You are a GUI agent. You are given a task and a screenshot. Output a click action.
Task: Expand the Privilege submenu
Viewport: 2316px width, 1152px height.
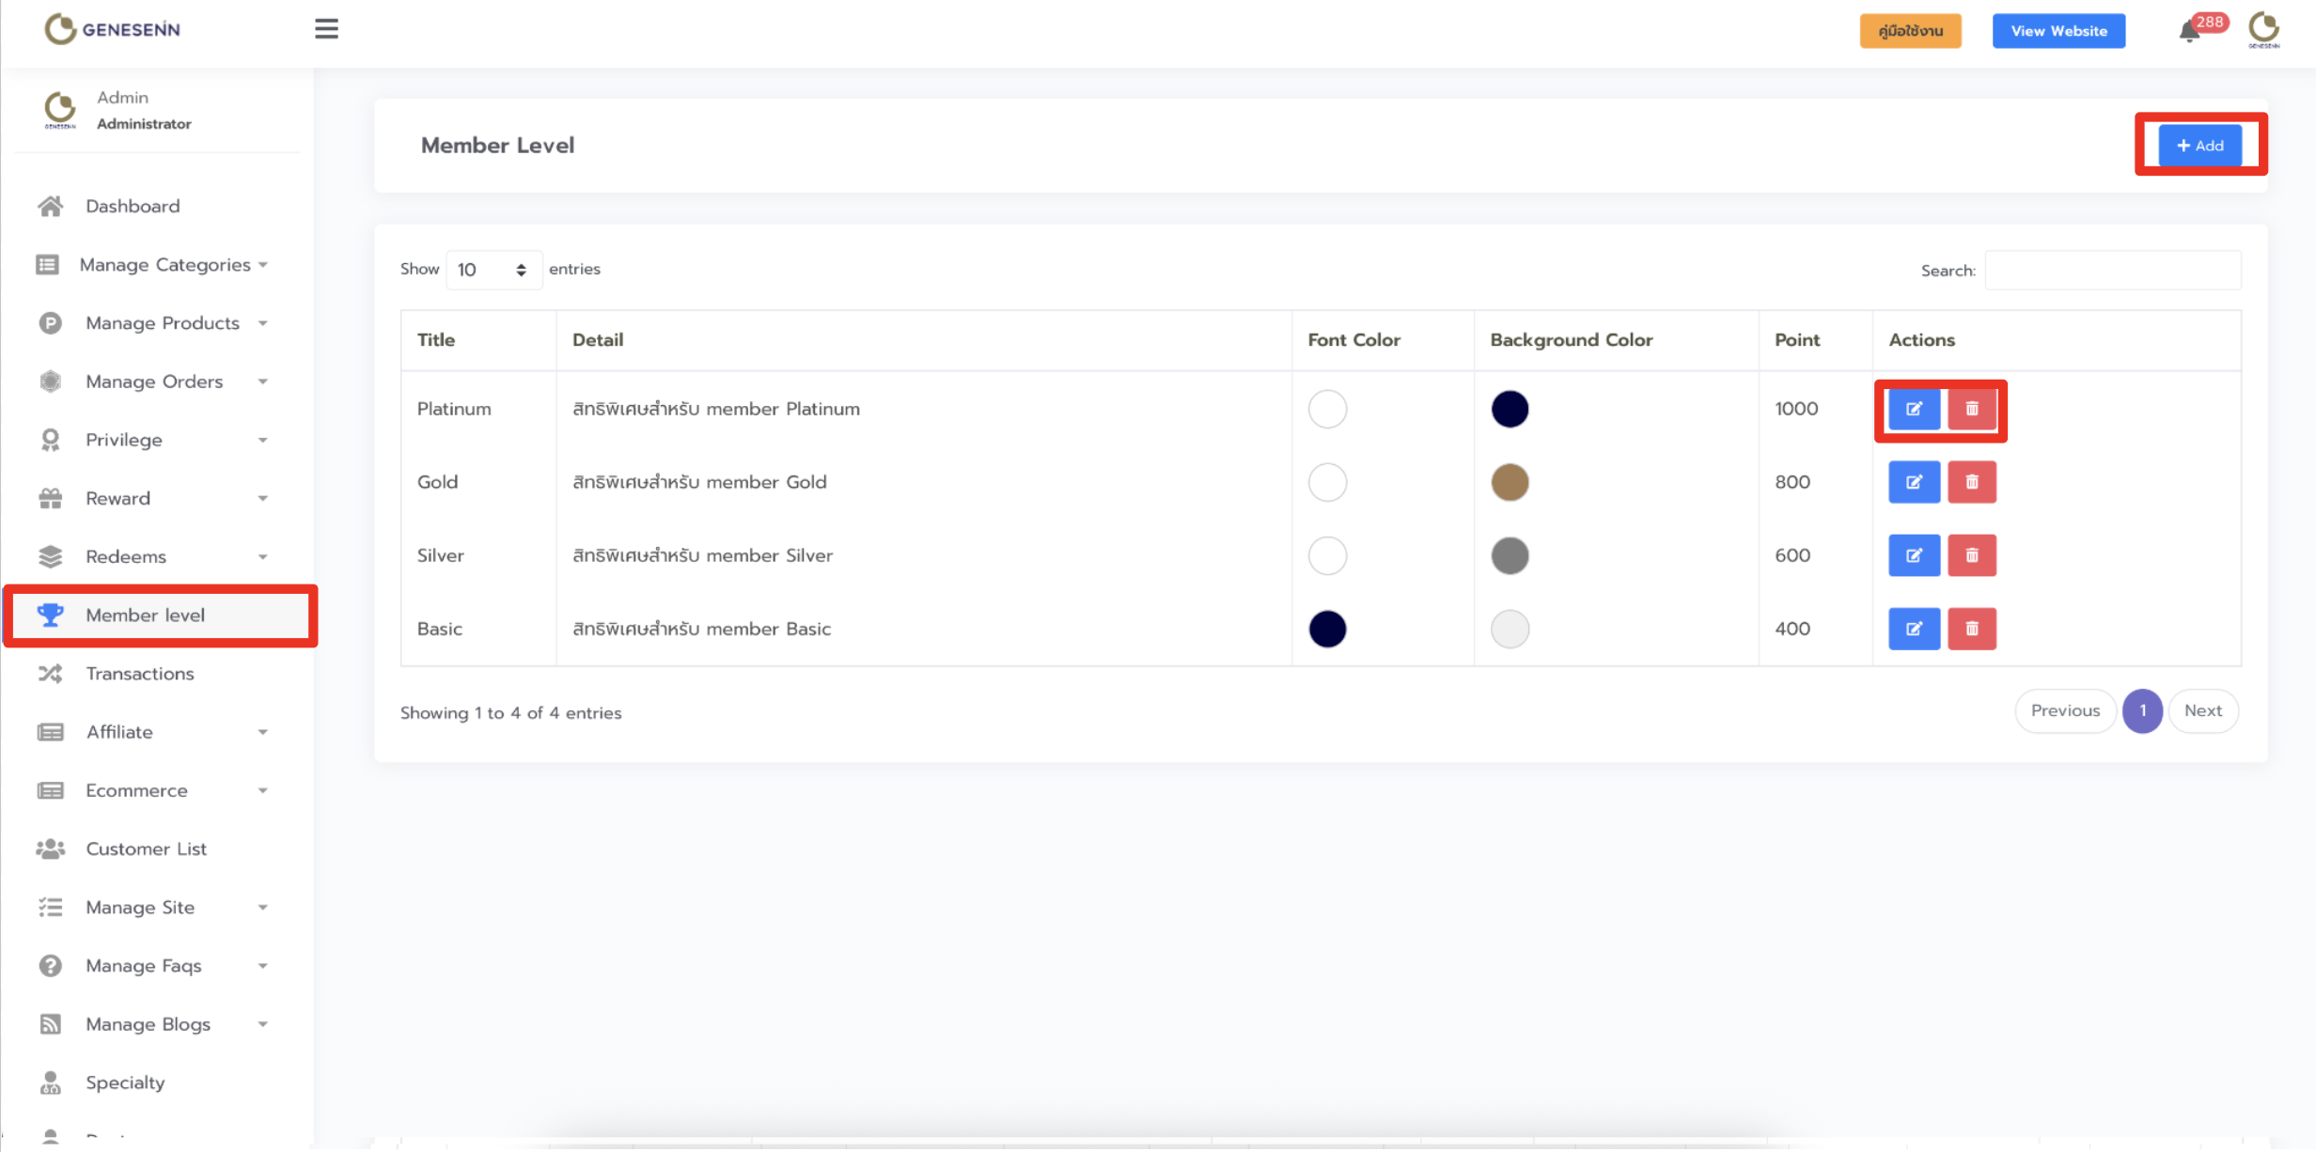tap(124, 440)
